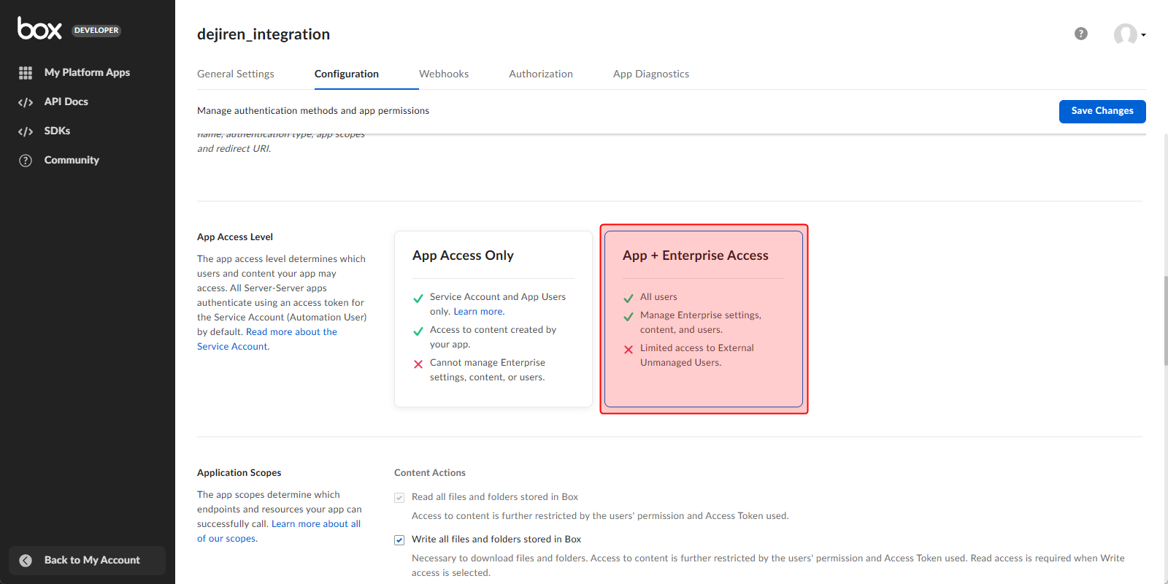Open the Authorization tab
Image resolution: width=1168 pixels, height=584 pixels.
(541, 74)
